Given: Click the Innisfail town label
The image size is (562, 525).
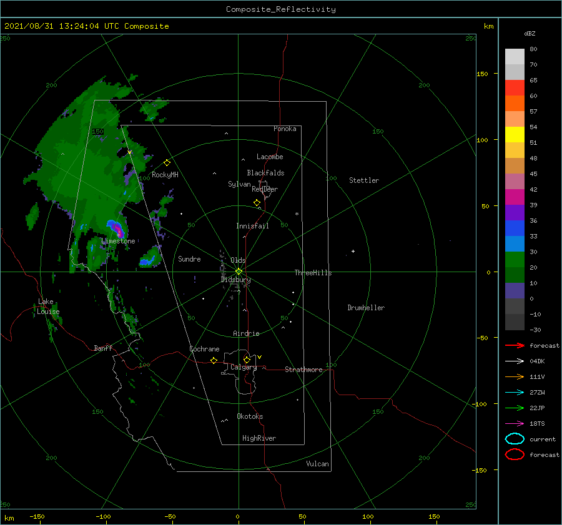Looking at the screenshot, I should pyautogui.click(x=252, y=226).
